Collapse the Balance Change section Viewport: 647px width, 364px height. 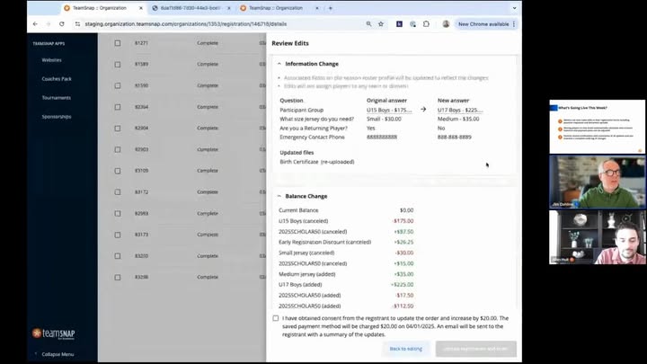coord(279,196)
